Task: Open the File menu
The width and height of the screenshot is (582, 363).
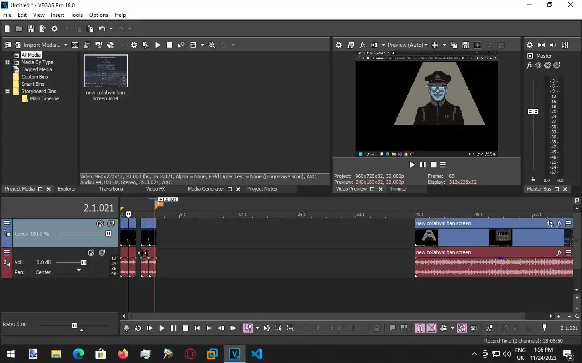Action: pos(7,15)
